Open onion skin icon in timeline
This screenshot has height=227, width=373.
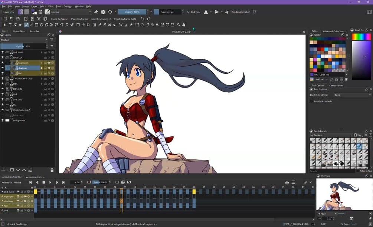pyautogui.click(x=287, y=182)
